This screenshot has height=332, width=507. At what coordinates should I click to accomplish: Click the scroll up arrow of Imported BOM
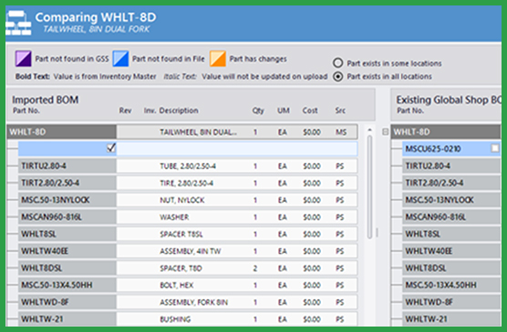[x=370, y=130]
